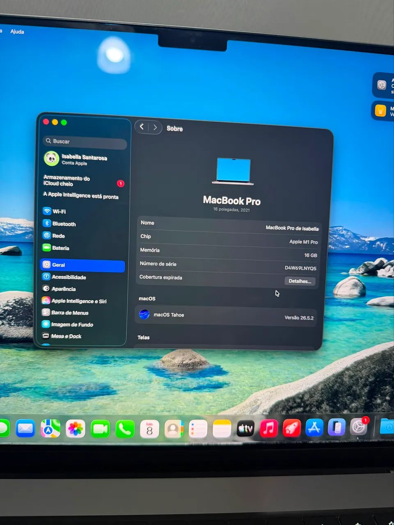Open the Photos app in the Dock

coord(76,429)
